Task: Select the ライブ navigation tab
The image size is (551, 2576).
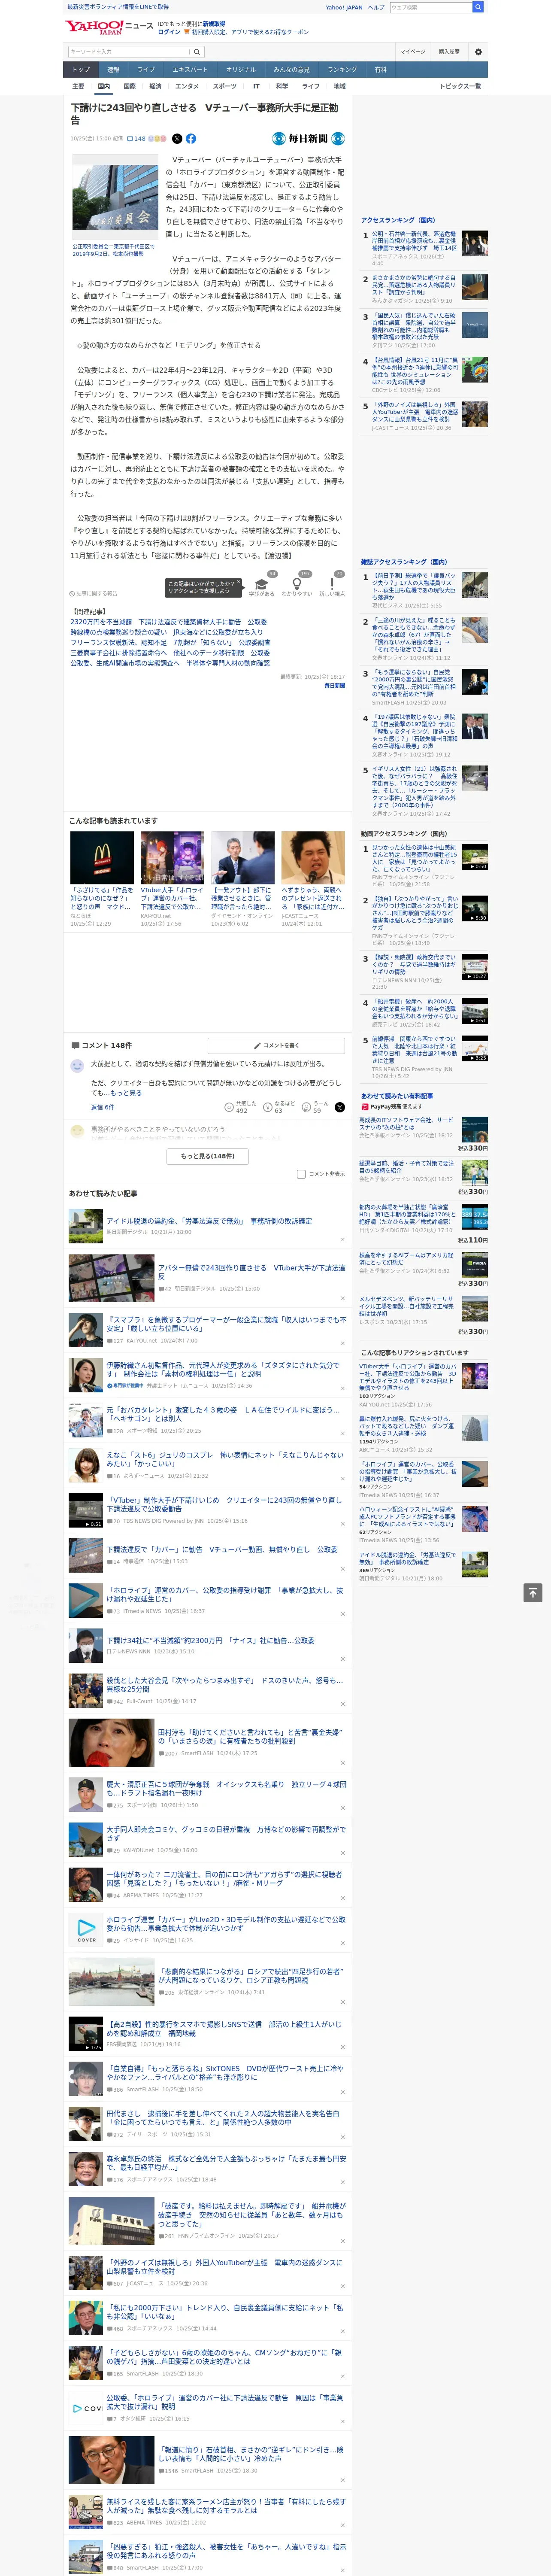Action: coord(146,70)
